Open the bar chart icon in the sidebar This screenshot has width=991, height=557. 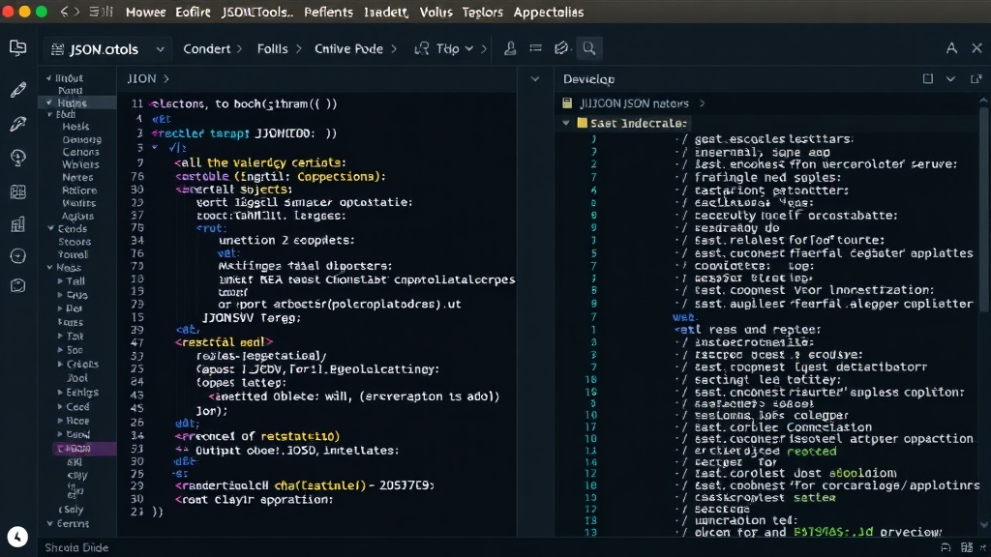pyautogui.click(x=17, y=224)
